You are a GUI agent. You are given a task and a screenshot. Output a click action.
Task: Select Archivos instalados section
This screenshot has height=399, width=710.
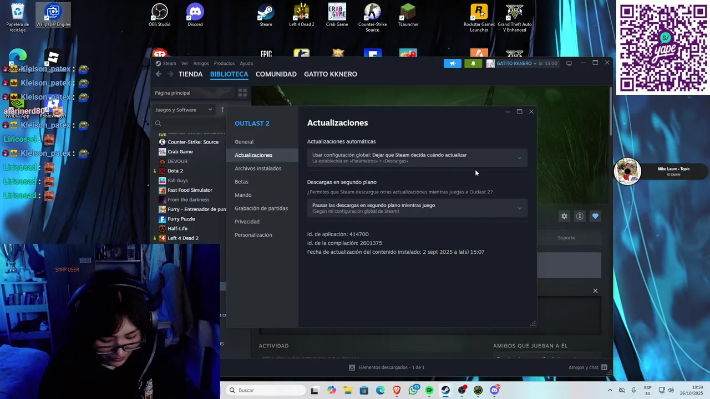(258, 168)
